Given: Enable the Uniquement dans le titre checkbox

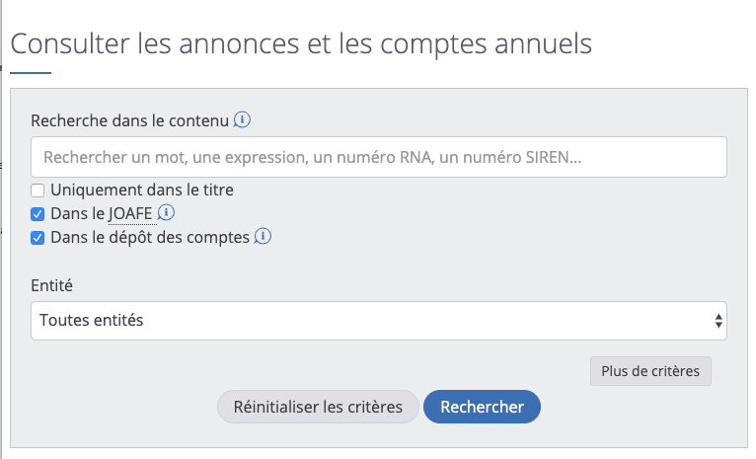Looking at the screenshot, I should [38, 191].
